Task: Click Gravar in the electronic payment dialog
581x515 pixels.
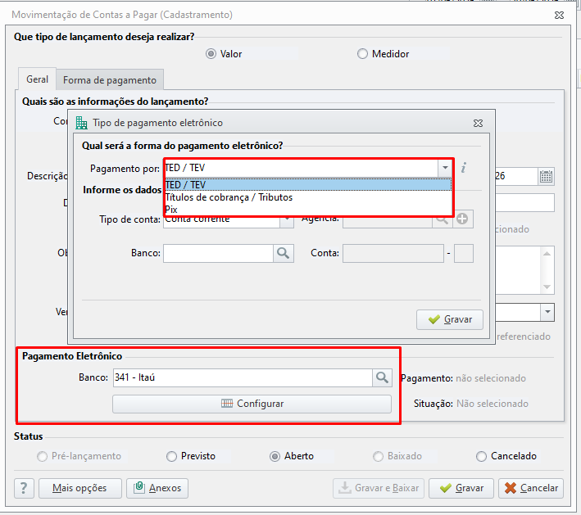Action: click(450, 319)
